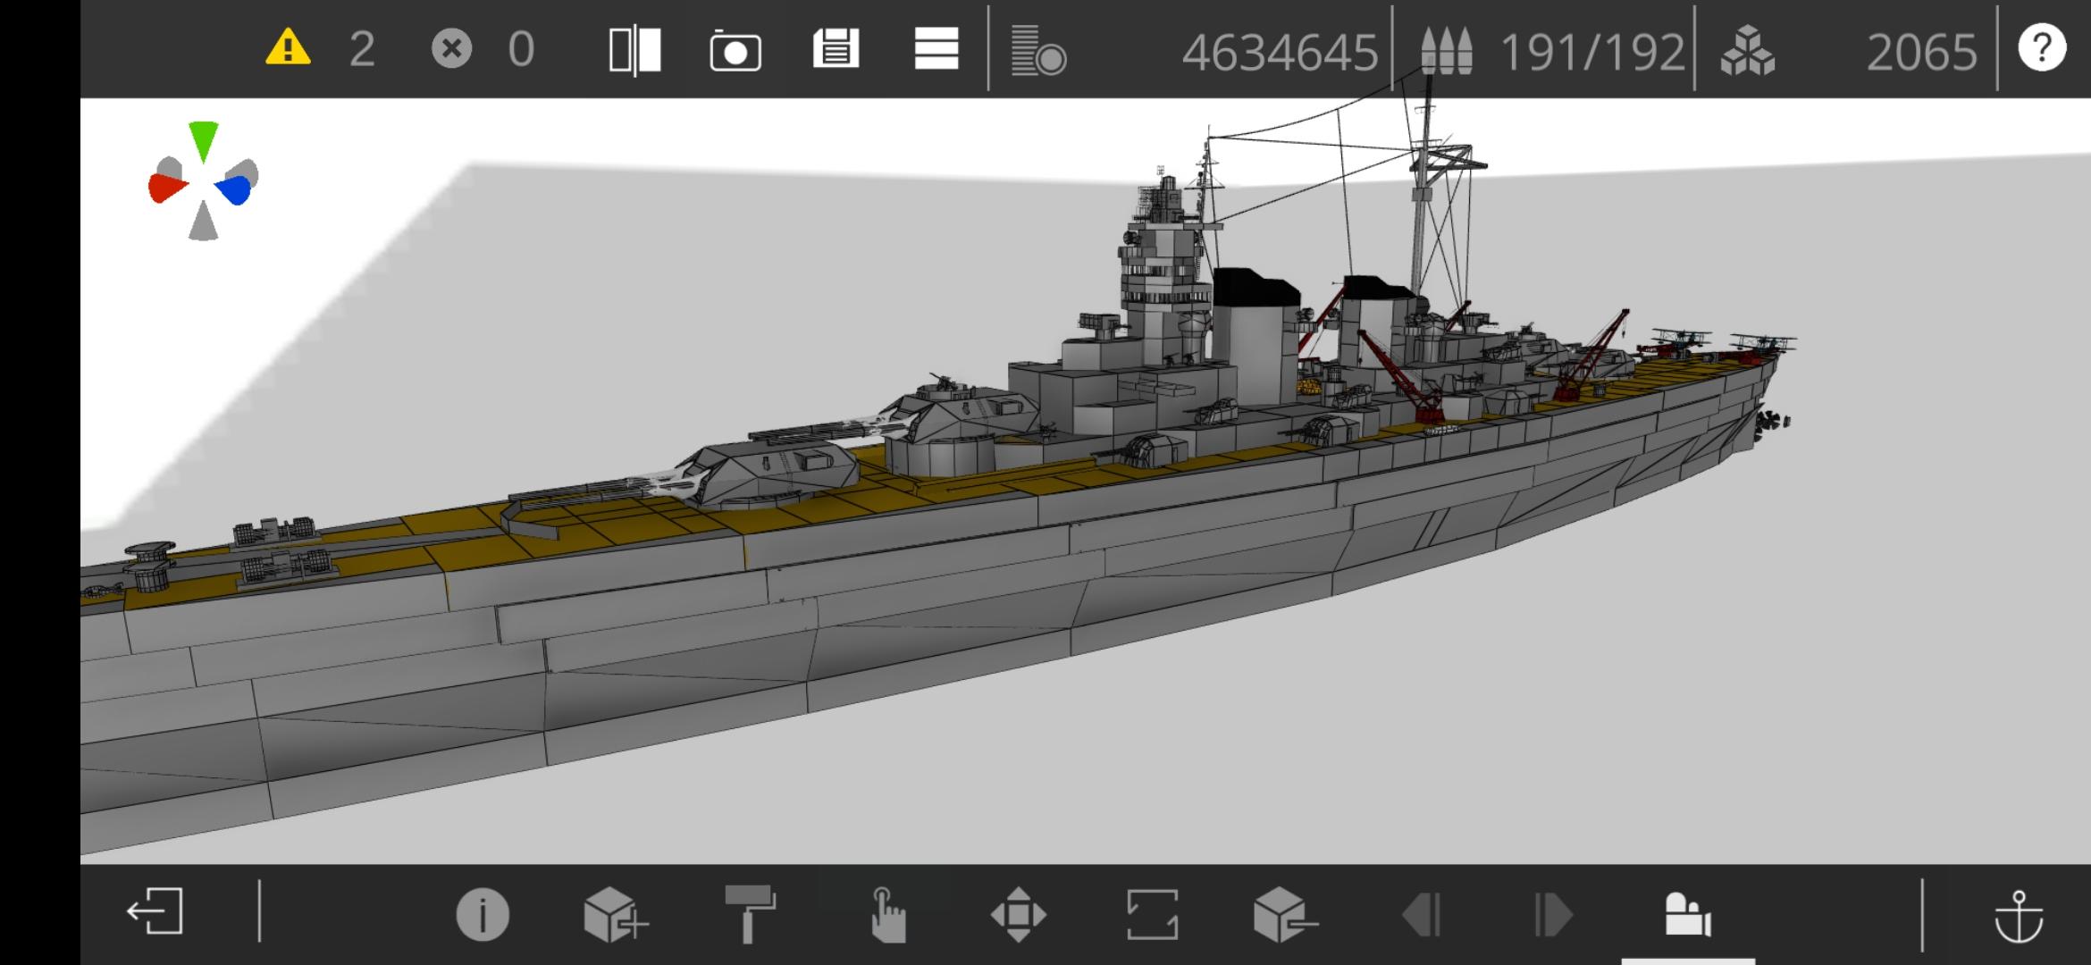
Task: Click the ammunition shells icon
Action: (1446, 51)
